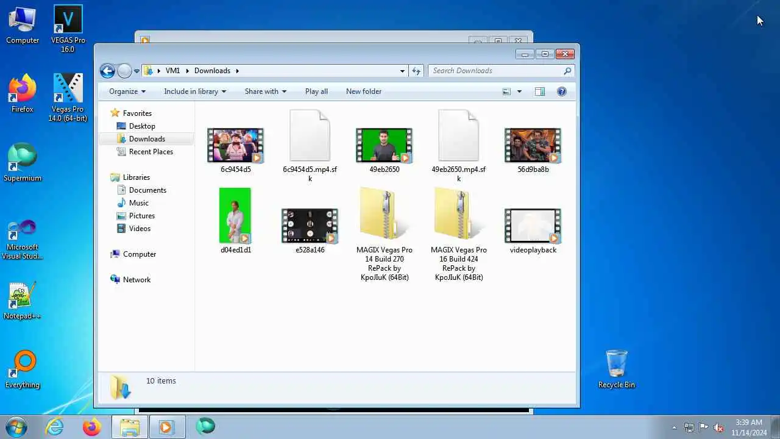Select the e528a146 video file
The height and width of the screenshot is (439, 780).
click(310, 230)
